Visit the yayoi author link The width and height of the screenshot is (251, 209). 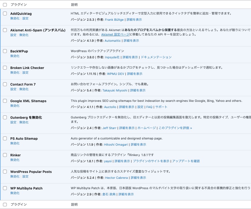point(108,161)
